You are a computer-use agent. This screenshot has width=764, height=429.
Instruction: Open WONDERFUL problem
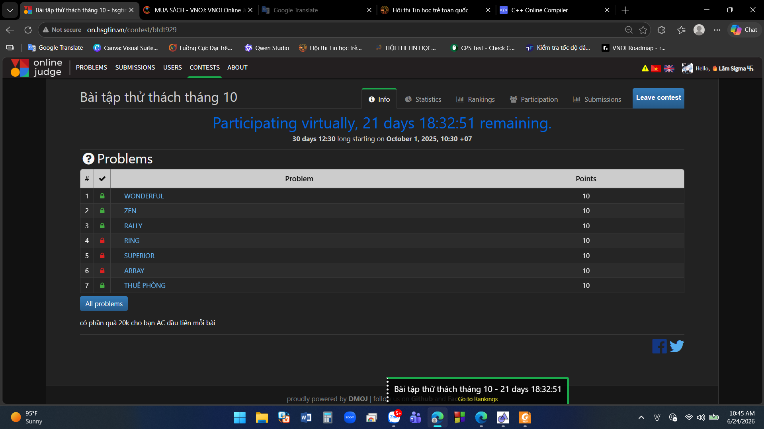pos(144,196)
